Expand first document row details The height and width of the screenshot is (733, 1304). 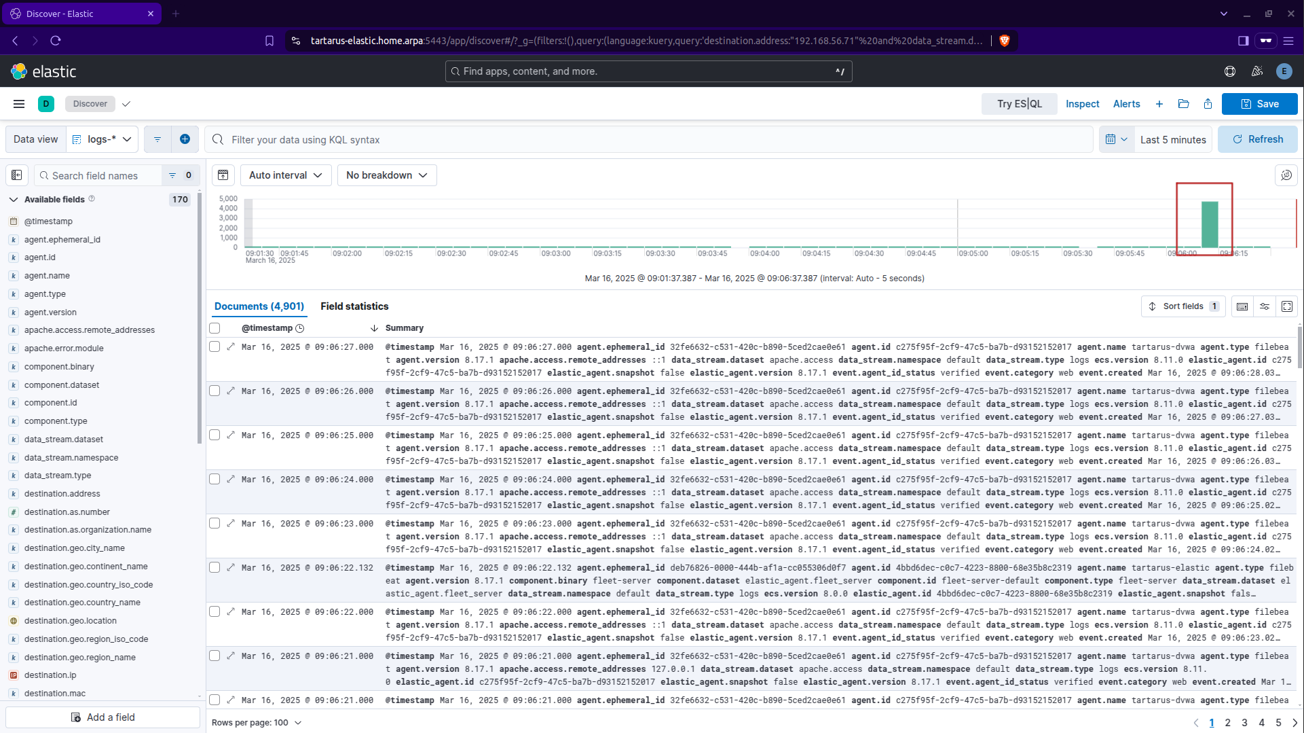click(231, 347)
